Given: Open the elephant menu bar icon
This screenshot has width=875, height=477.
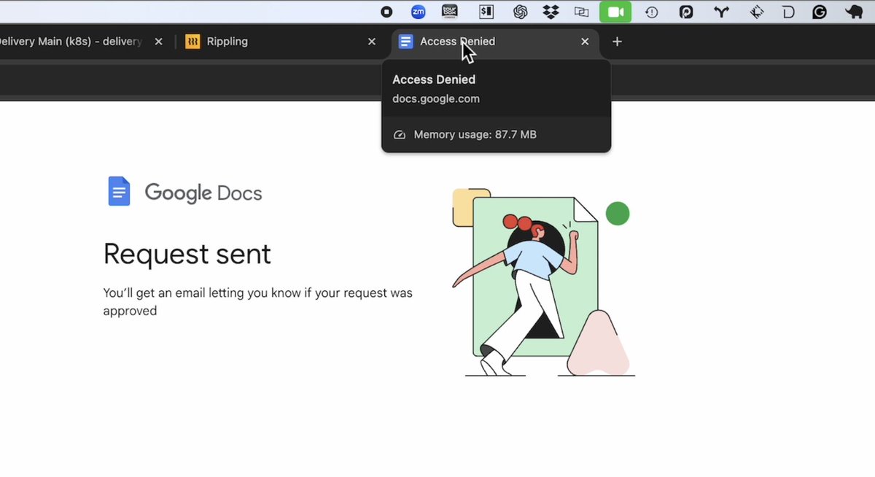Looking at the screenshot, I should (x=854, y=12).
